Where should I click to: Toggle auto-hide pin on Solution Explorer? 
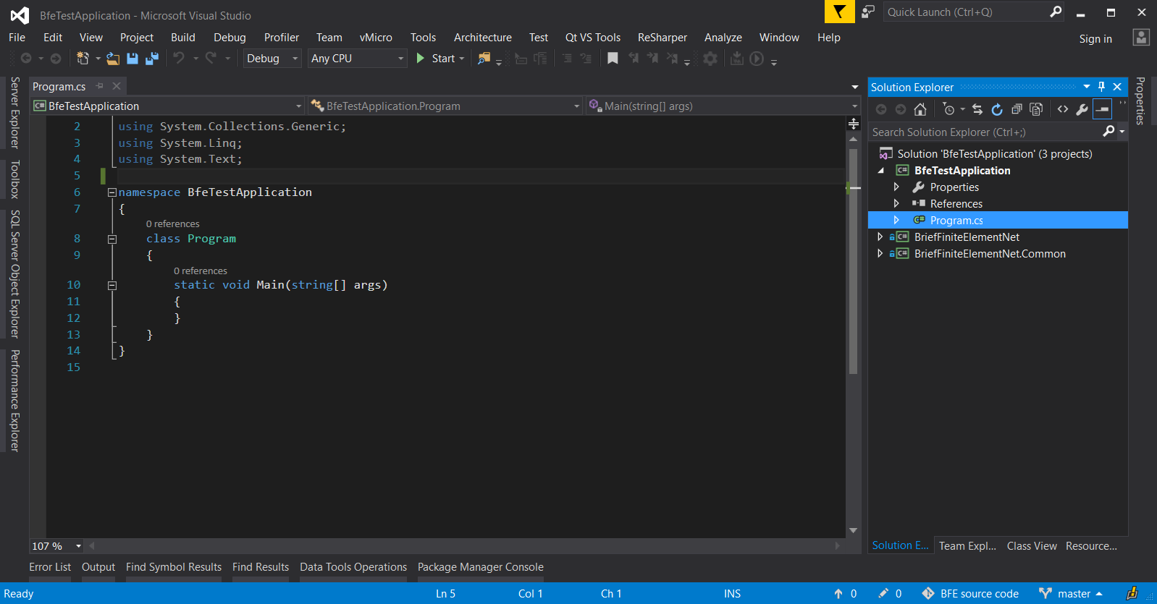[1101, 87]
